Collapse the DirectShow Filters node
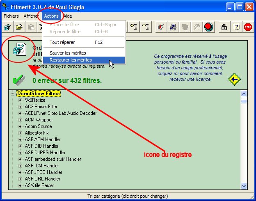This screenshot has width=256, height=201. tap(12, 94)
